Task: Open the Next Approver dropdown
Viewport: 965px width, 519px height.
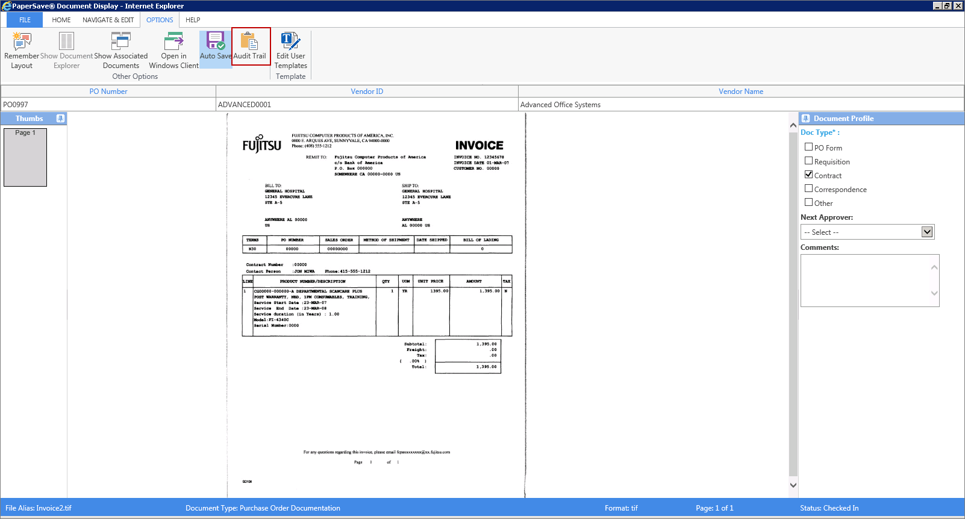Action: (x=927, y=232)
